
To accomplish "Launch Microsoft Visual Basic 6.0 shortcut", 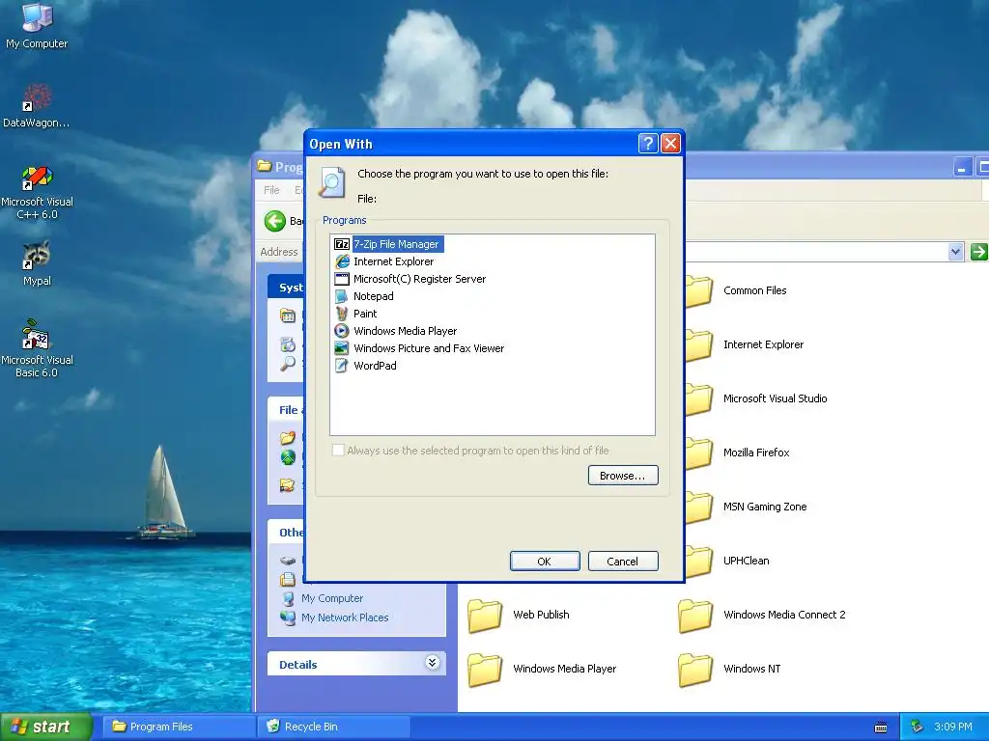I will click(x=37, y=335).
